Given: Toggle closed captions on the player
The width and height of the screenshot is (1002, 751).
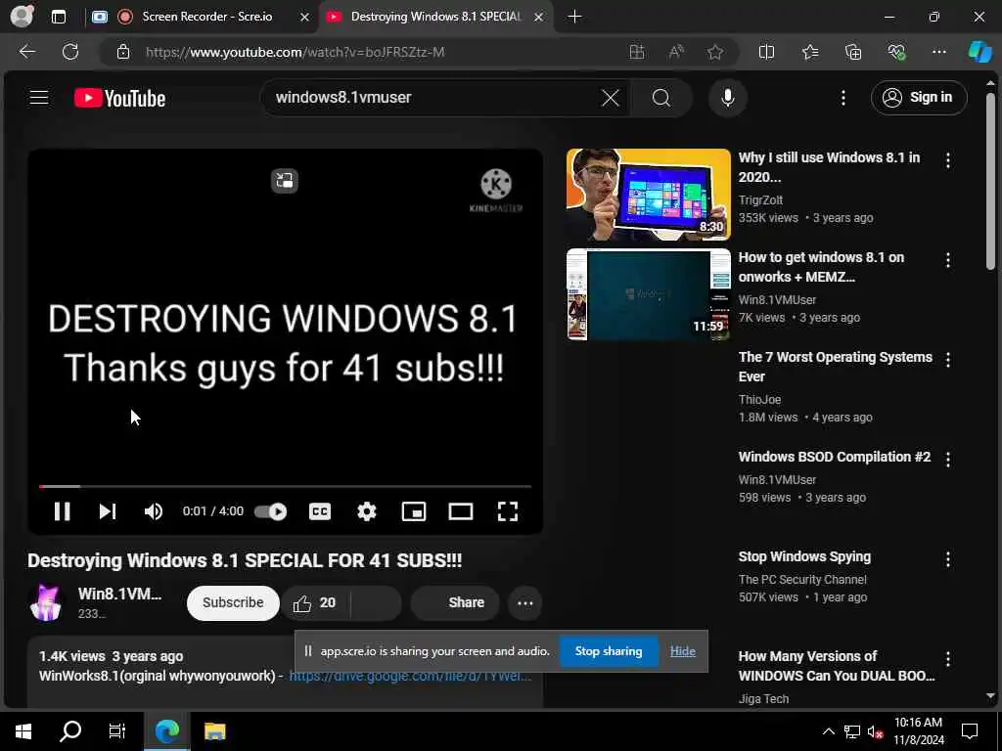Looking at the screenshot, I should point(320,510).
